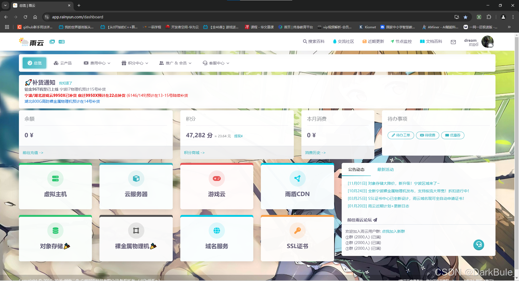Image resolution: width=519 pixels, height=281 pixels.
Task: Open [10月24日] 宁波裸金属物理机 announcement
Action: (x=408, y=191)
